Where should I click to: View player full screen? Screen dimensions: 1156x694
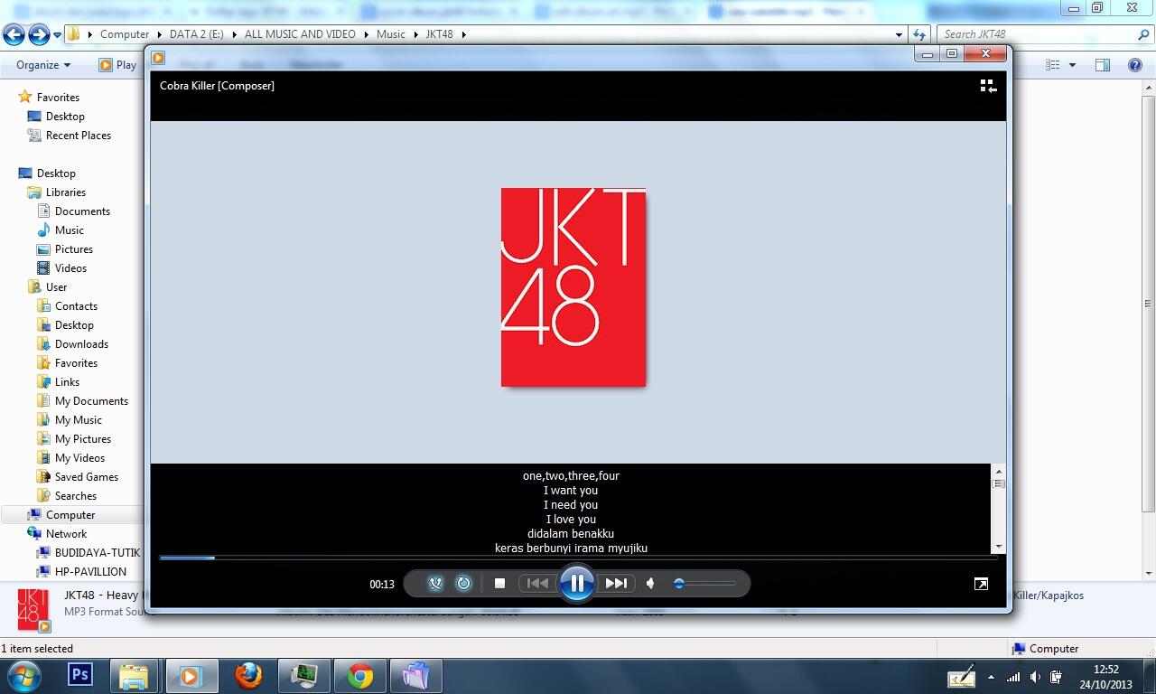pyautogui.click(x=981, y=584)
